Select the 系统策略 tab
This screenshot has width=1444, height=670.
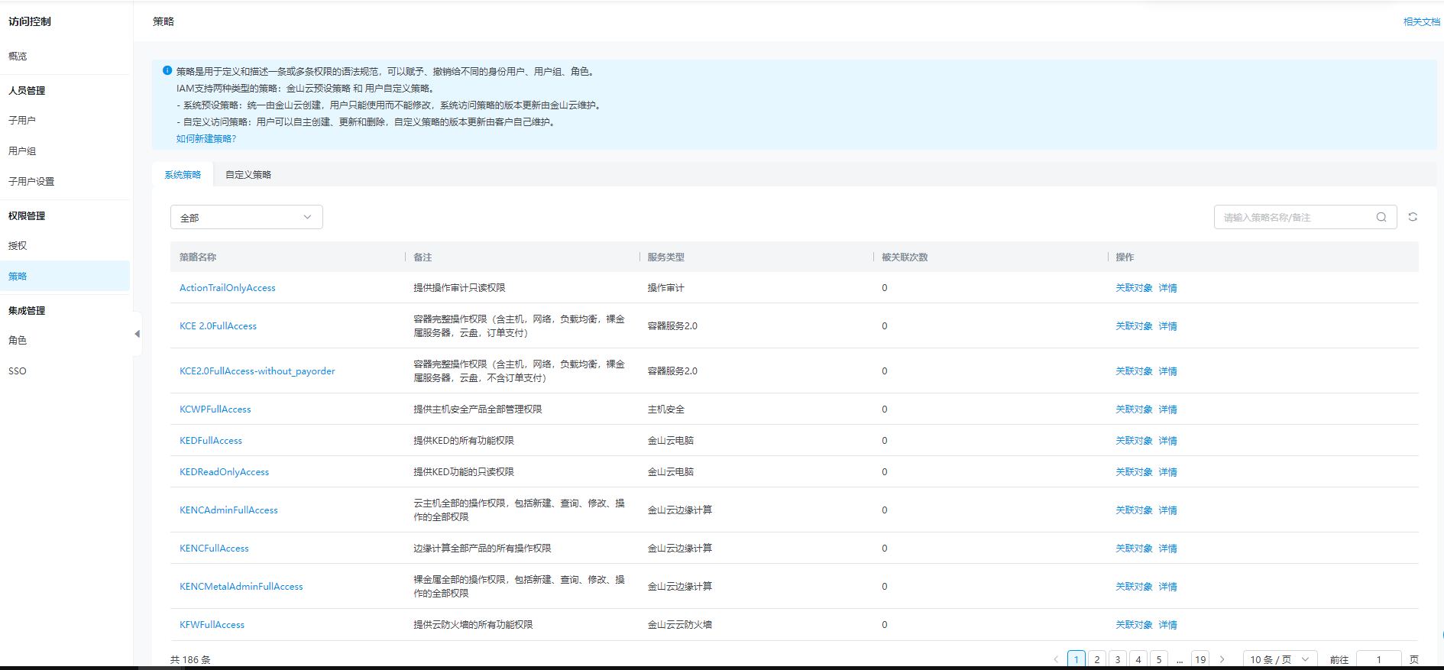pyautogui.click(x=183, y=175)
